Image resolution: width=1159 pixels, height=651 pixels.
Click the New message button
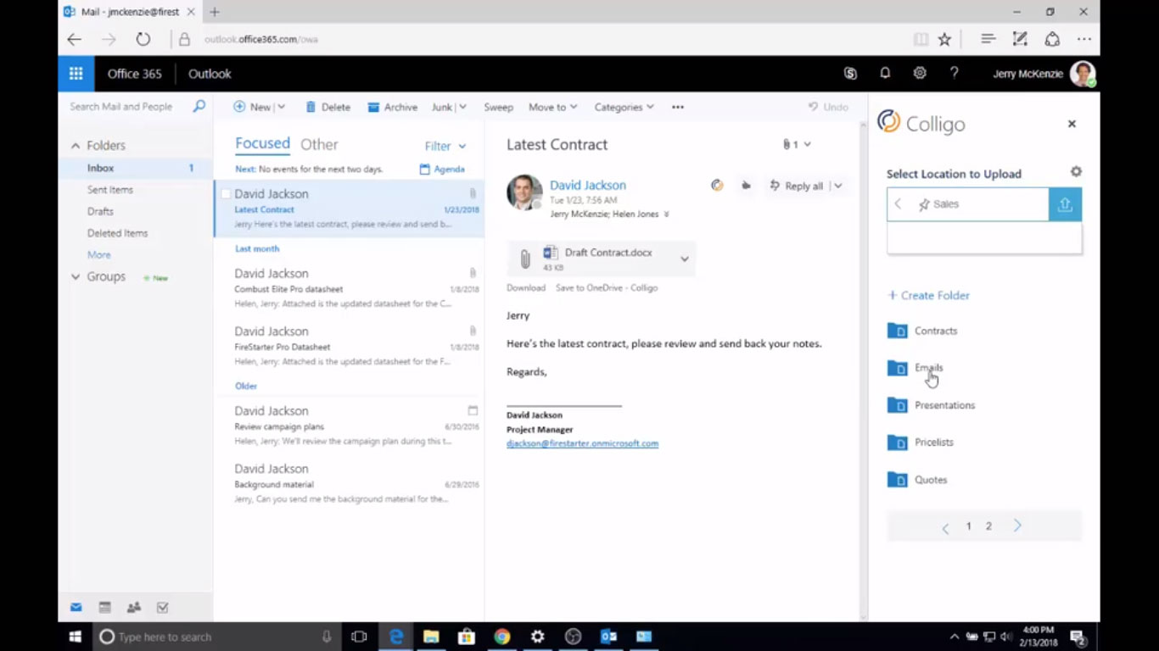252,107
